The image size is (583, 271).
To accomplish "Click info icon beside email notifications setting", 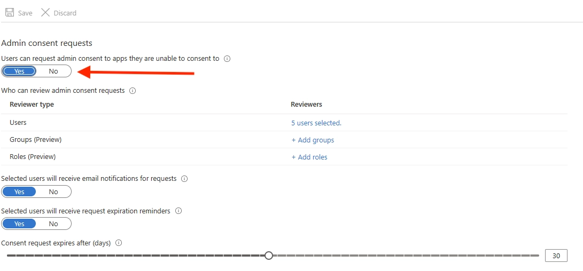I will (x=184, y=179).
